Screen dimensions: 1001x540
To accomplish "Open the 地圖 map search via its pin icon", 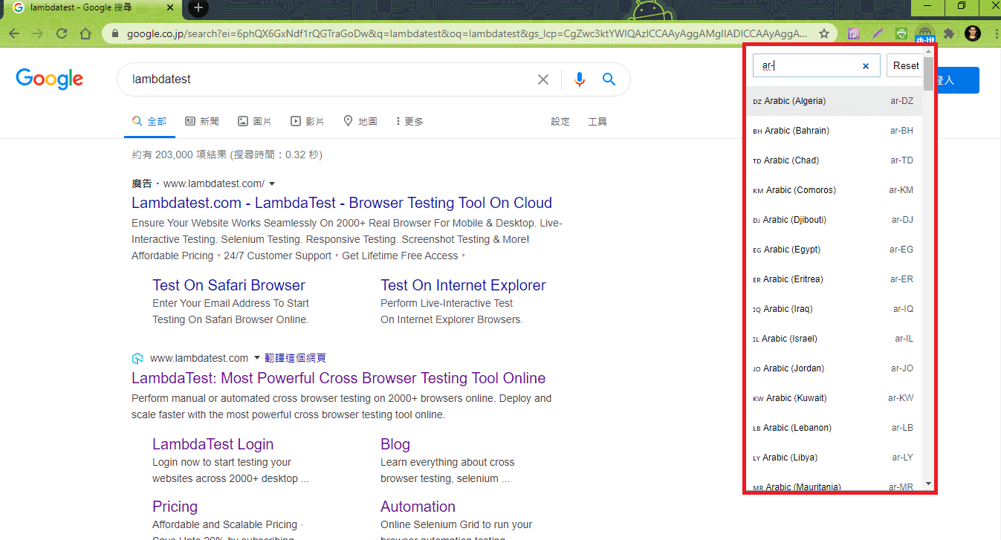I will coord(348,120).
